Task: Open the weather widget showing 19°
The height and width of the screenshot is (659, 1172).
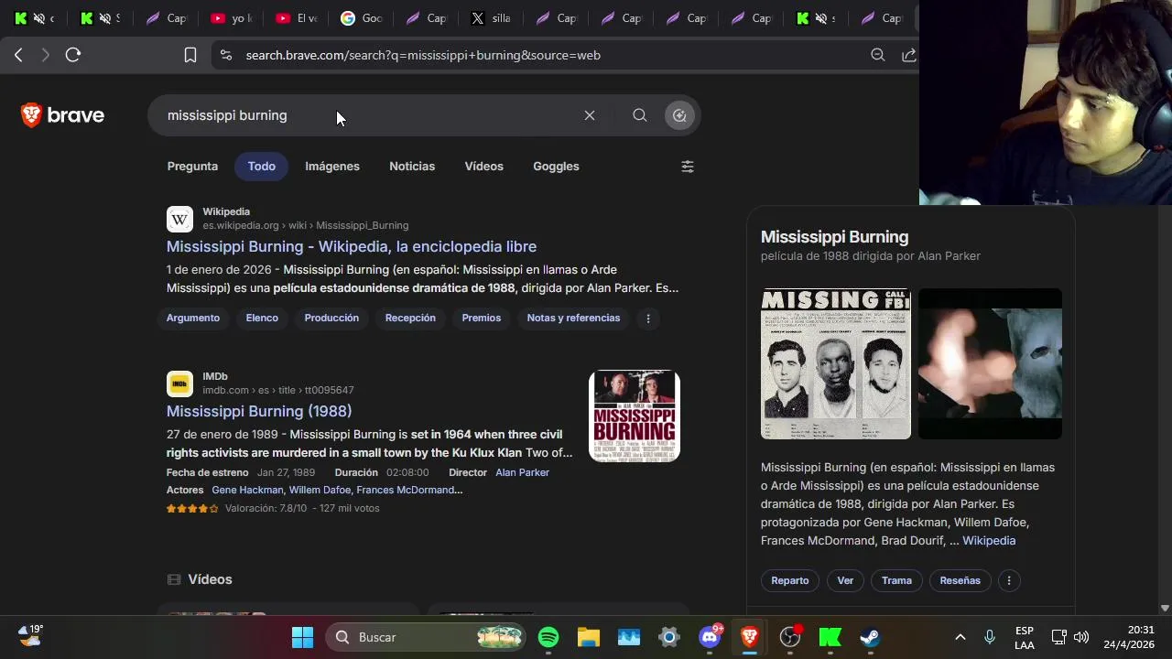Action: tap(30, 635)
